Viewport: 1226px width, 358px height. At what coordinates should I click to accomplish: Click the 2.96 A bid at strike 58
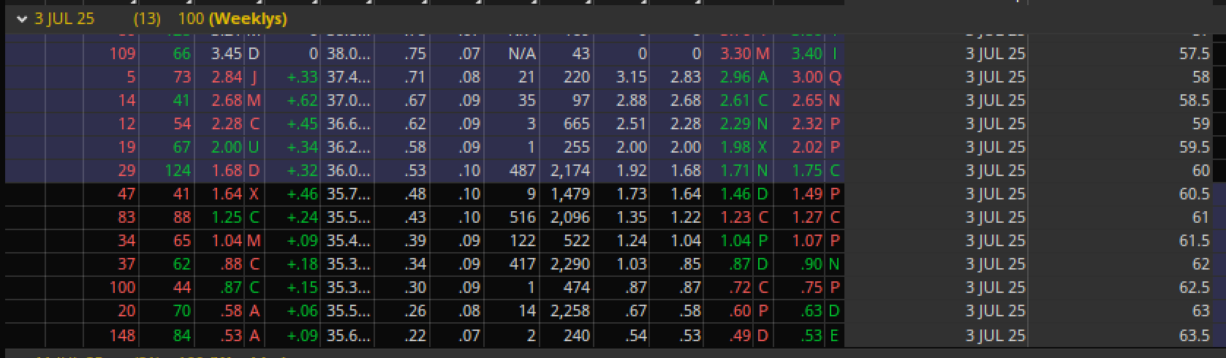tap(738, 77)
